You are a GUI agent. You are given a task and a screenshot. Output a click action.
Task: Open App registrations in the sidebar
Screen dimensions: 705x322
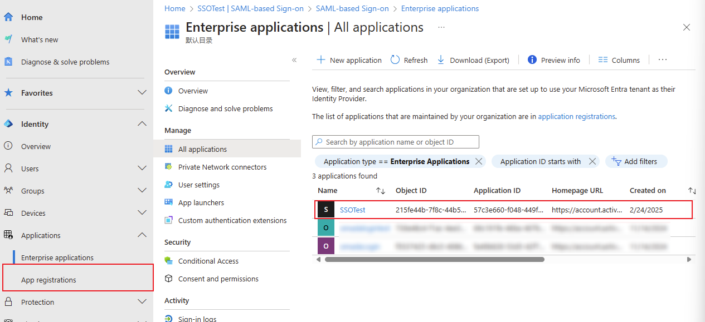(48, 280)
